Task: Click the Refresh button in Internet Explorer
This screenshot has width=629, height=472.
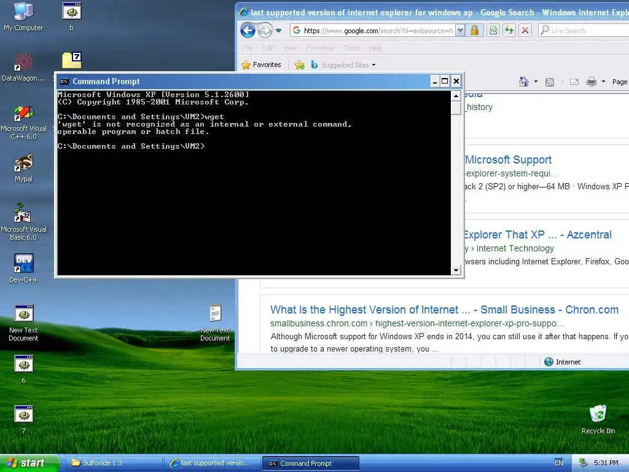Action: pos(509,31)
